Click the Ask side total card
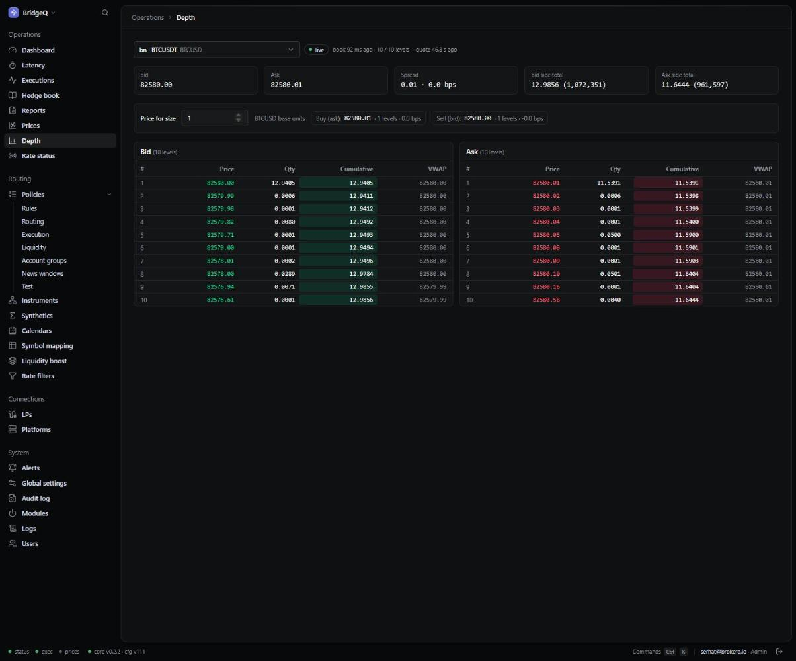The width and height of the screenshot is (796, 661). 717,80
